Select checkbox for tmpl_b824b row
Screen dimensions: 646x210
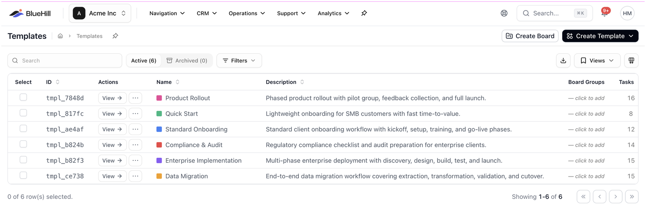[x=23, y=144]
